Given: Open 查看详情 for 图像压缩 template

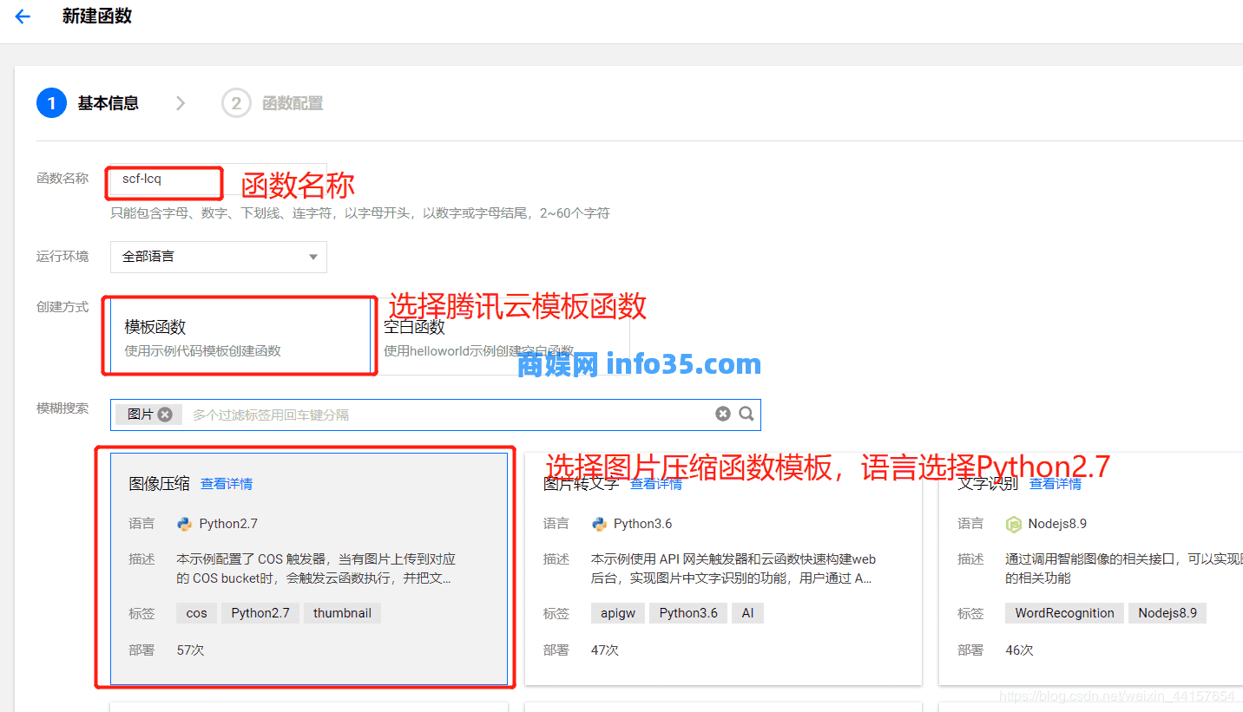Looking at the screenshot, I should click(227, 484).
